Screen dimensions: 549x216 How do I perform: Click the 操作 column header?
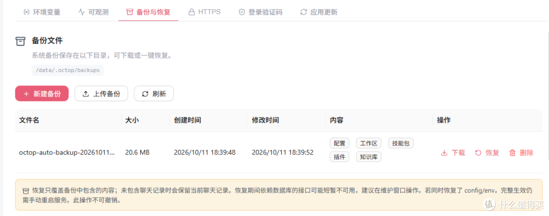tap(444, 120)
